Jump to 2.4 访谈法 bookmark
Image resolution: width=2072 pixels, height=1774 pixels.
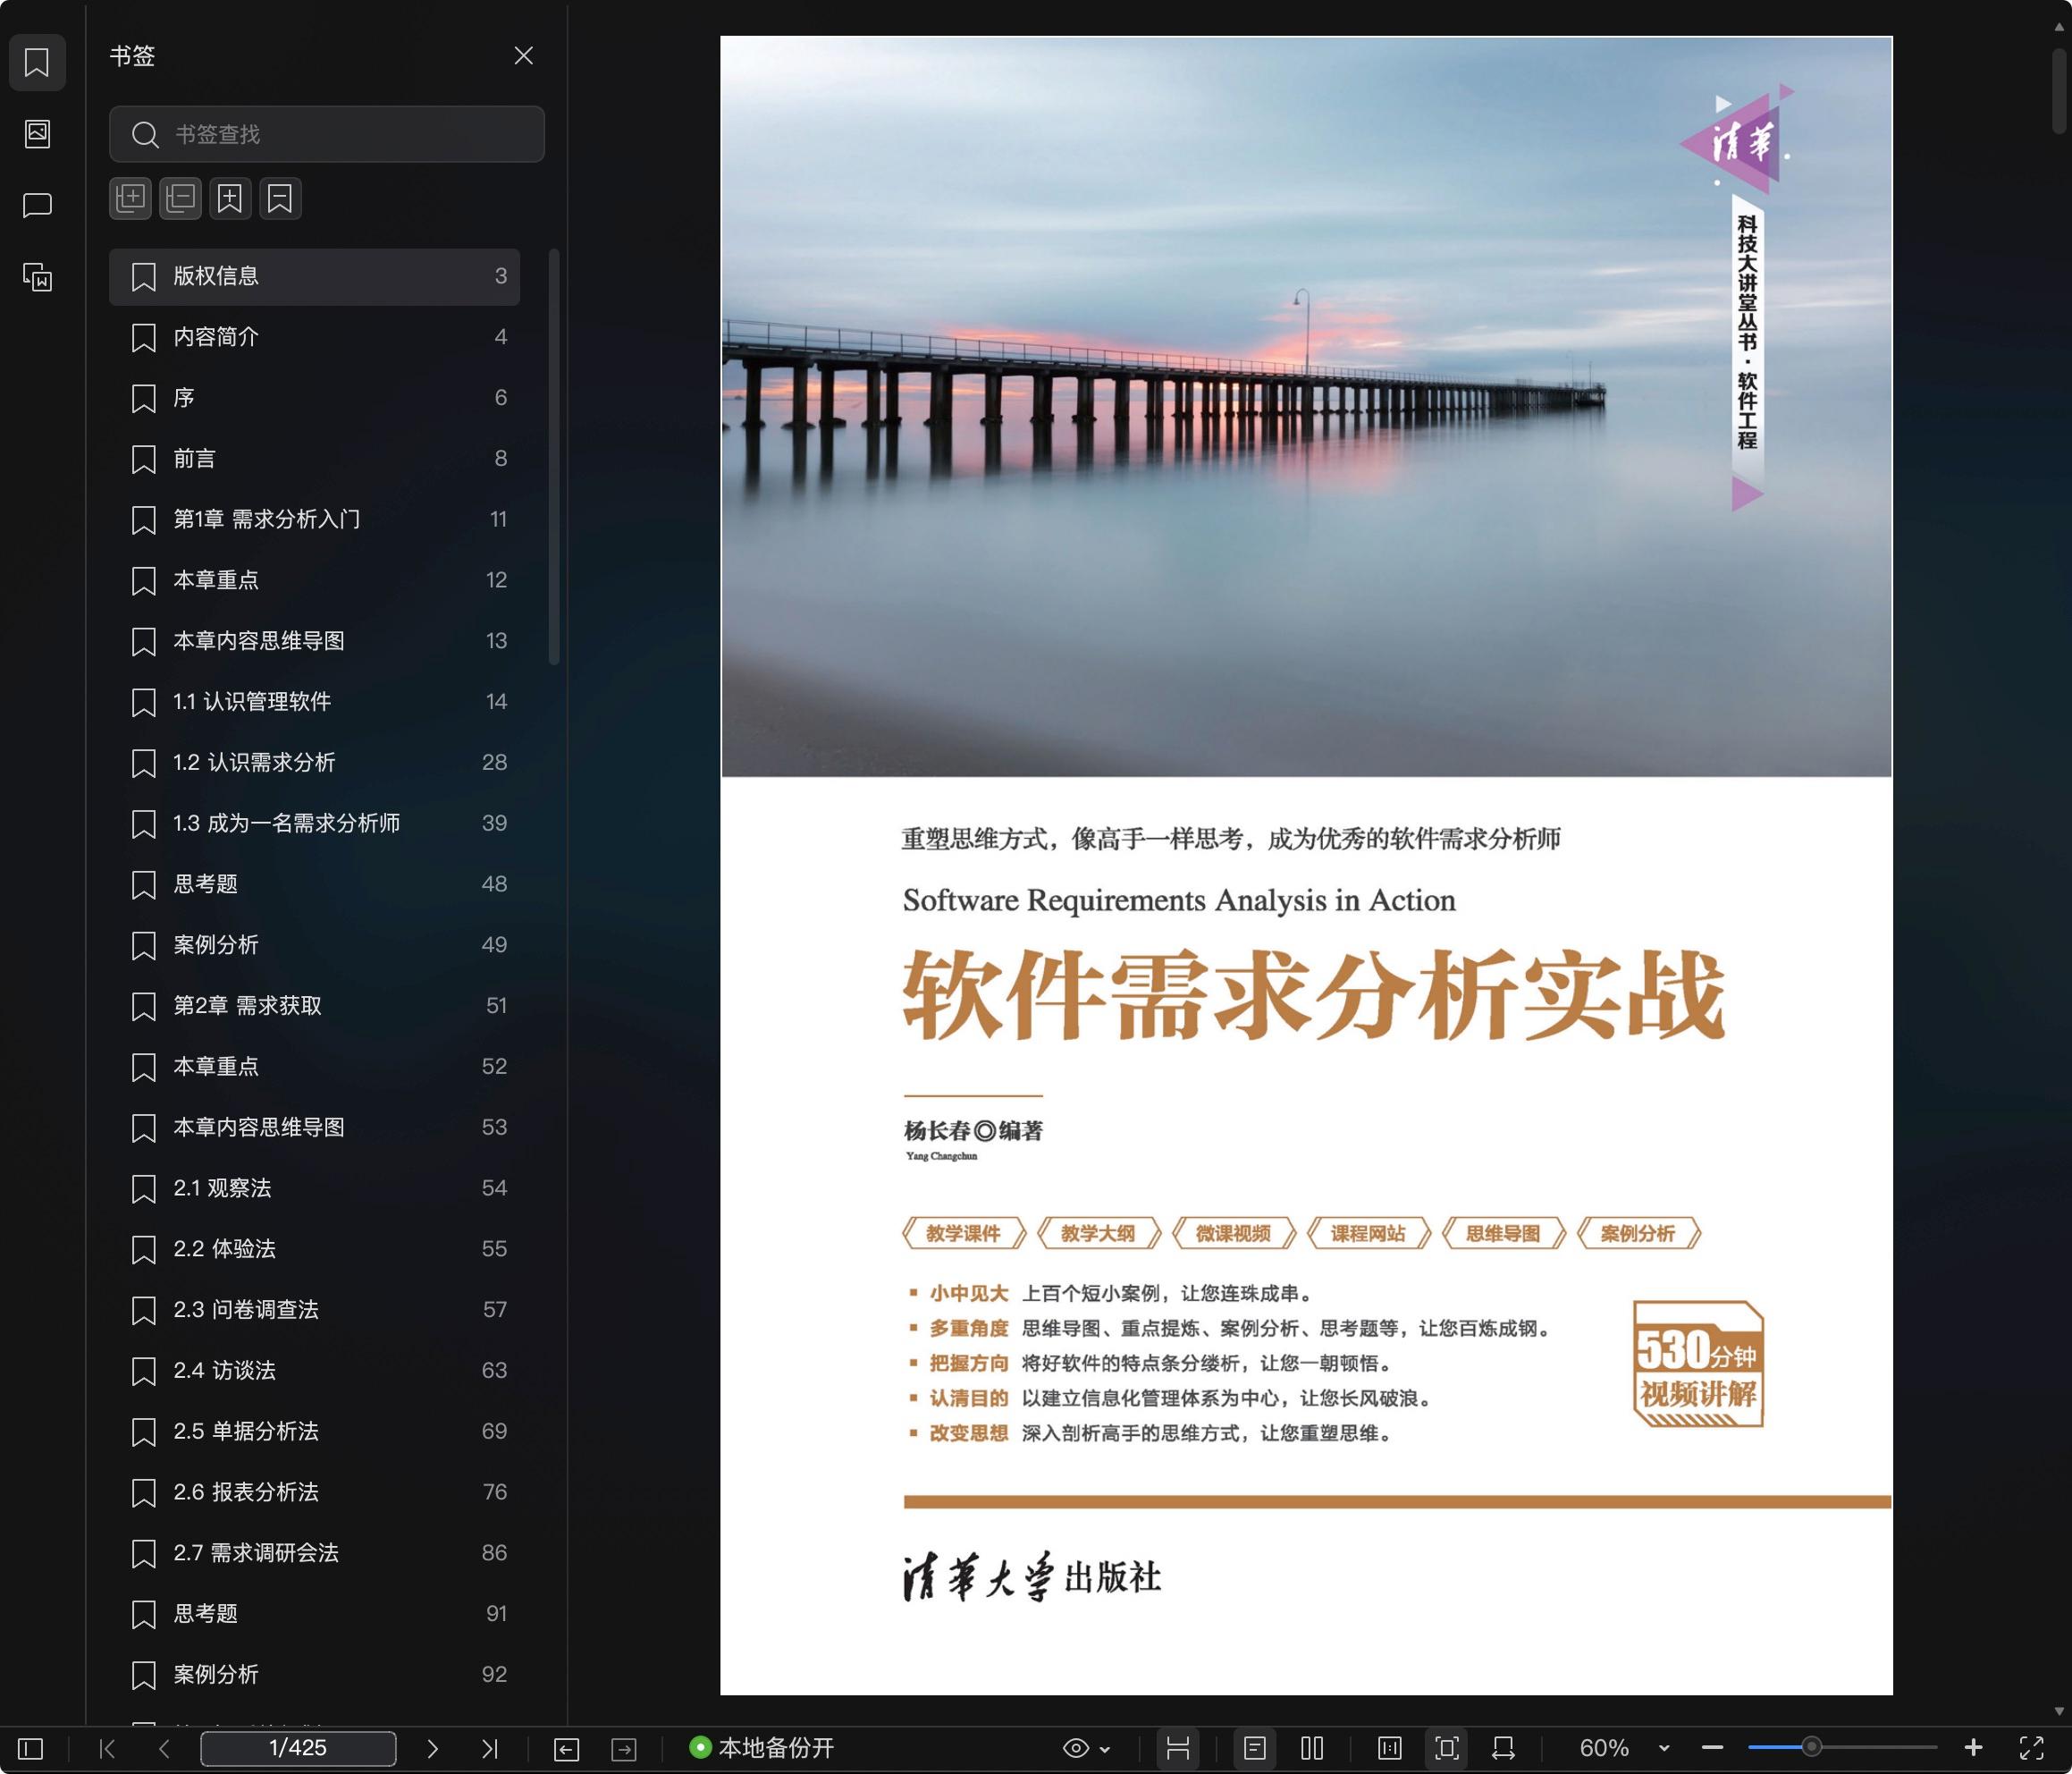(314, 1371)
